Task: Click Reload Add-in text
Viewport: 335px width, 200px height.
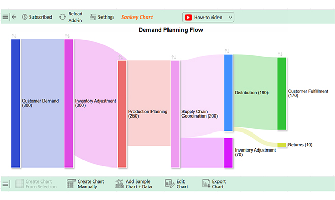Action: point(75,17)
